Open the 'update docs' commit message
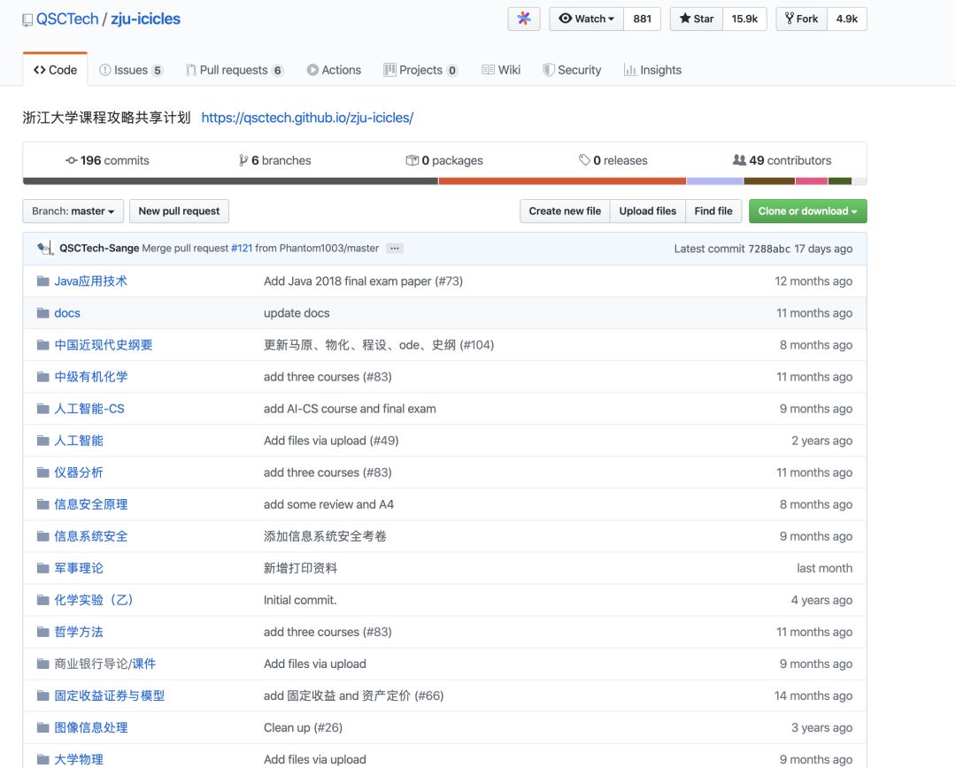This screenshot has height=768, width=956. click(297, 312)
